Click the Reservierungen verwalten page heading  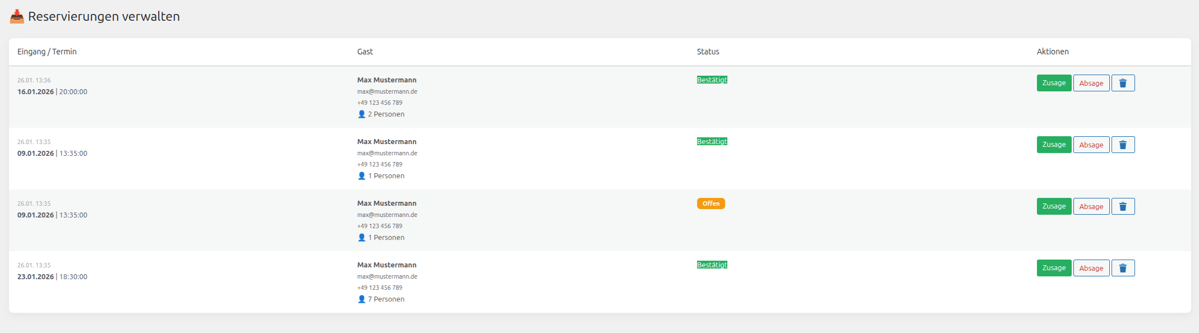[x=104, y=16]
